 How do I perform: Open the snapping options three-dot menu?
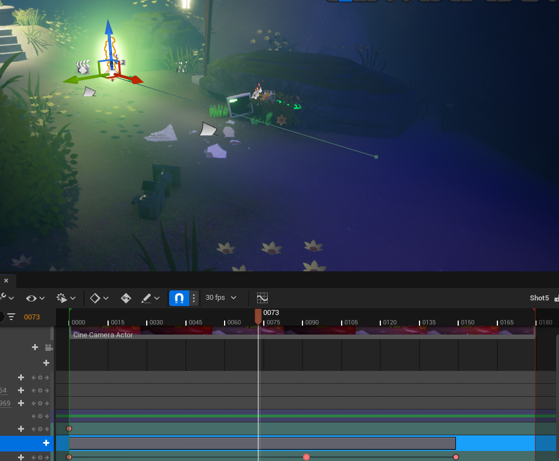coord(194,298)
